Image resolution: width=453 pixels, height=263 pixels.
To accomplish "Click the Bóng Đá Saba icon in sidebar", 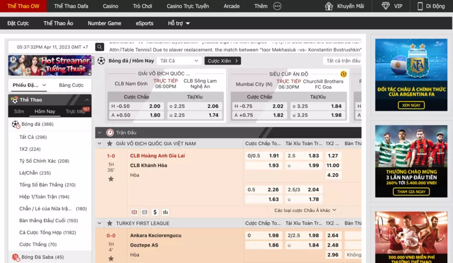I will click(16, 257).
